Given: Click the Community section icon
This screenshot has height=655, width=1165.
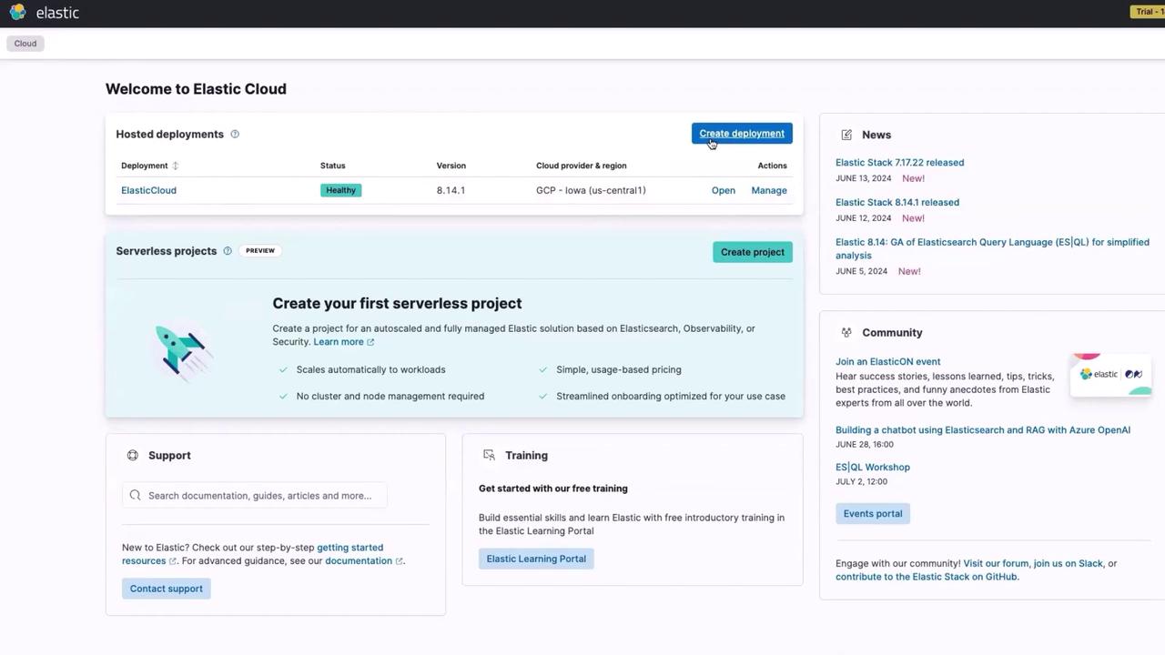Looking at the screenshot, I should 846,333.
